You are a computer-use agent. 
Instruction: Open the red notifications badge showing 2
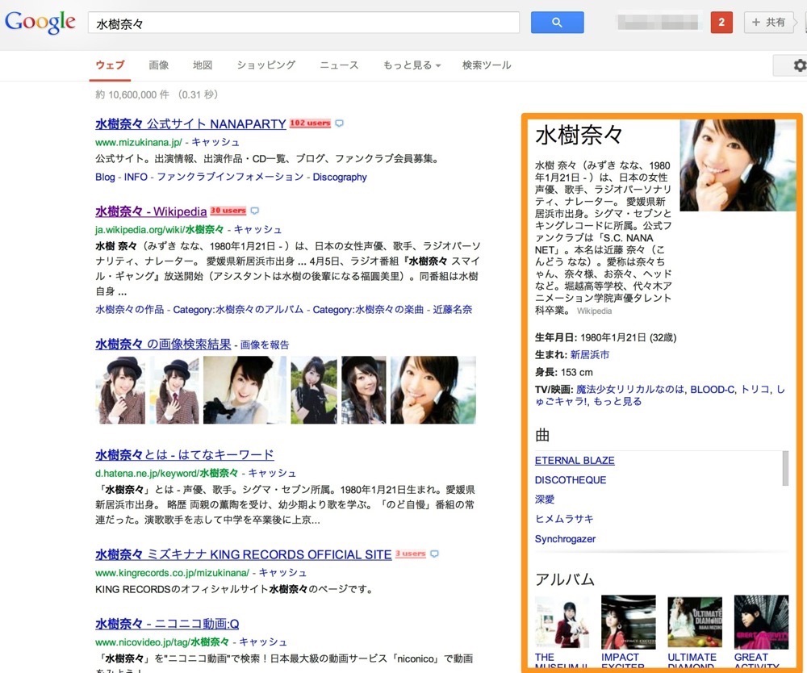click(x=721, y=22)
